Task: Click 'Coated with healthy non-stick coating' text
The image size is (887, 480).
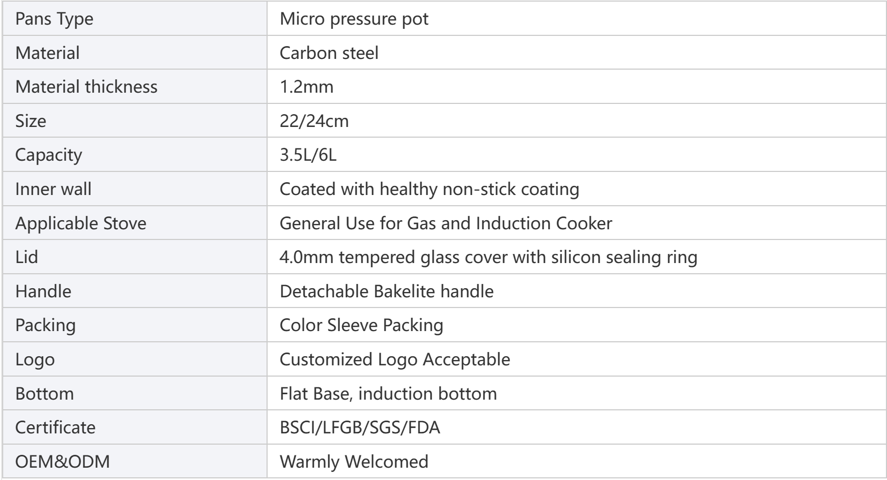Action: [429, 189]
